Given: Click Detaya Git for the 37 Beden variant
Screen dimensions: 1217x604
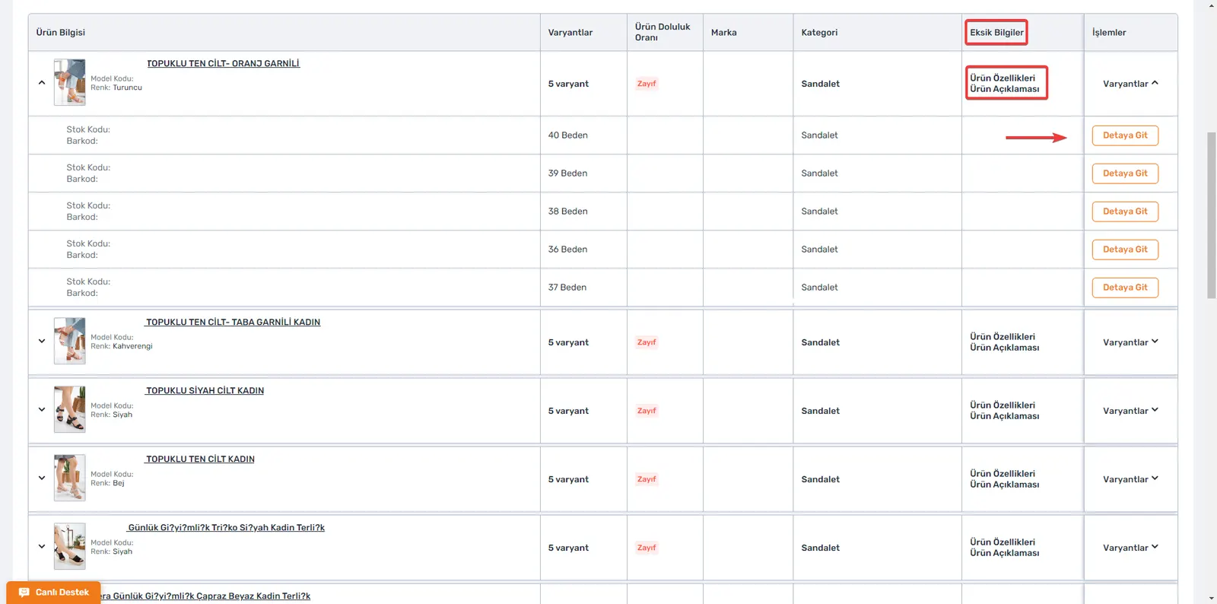Looking at the screenshot, I should coord(1125,288).
